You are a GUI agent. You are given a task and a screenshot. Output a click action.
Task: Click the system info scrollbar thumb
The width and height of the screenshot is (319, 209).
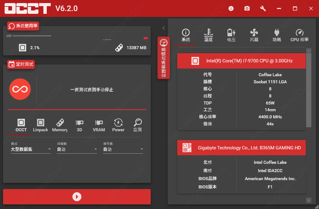coord(309,90)
